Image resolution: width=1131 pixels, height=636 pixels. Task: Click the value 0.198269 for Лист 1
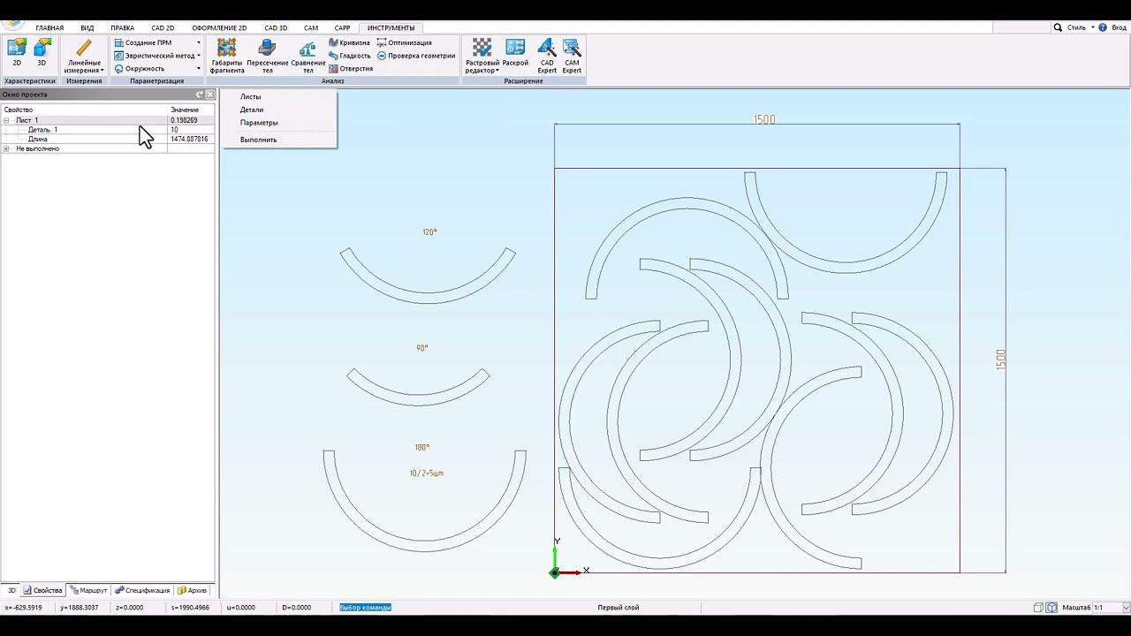(x=184, y=120)
